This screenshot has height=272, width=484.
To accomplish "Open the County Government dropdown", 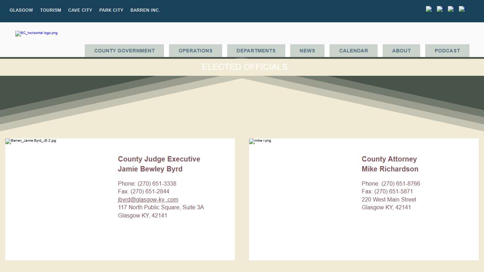I will [124, 51].
